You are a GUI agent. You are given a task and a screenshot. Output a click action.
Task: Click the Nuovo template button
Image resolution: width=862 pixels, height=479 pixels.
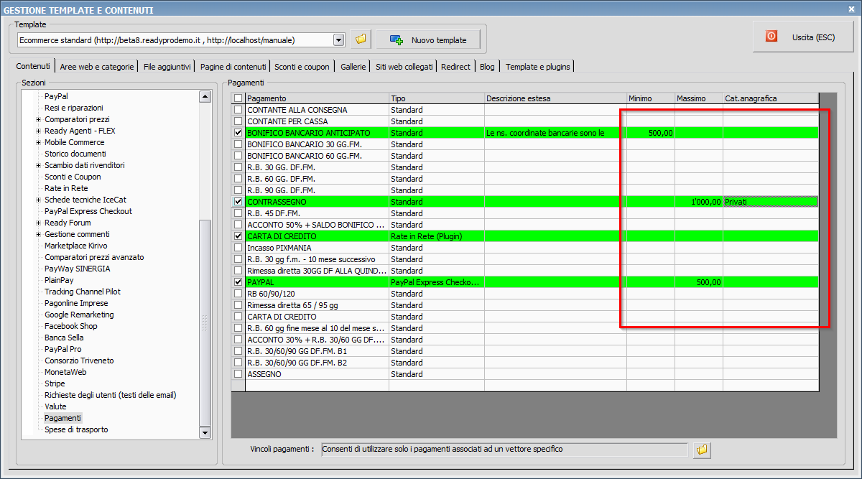pos(427,39)
